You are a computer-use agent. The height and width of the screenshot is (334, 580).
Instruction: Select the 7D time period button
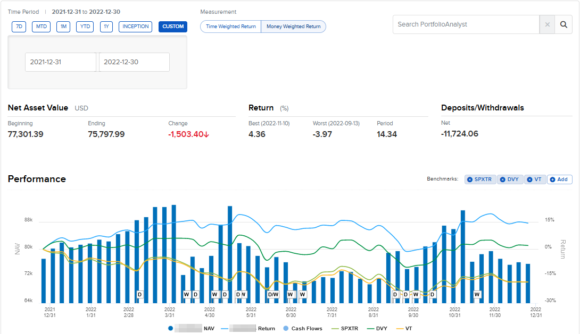19,27
